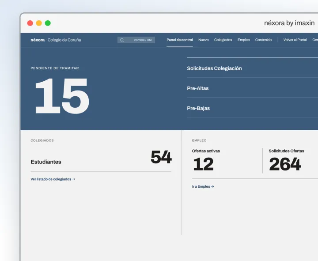Click the Ofertas activas label
Image resolution: width=318 pixels, height=261 pixels.
206,151
